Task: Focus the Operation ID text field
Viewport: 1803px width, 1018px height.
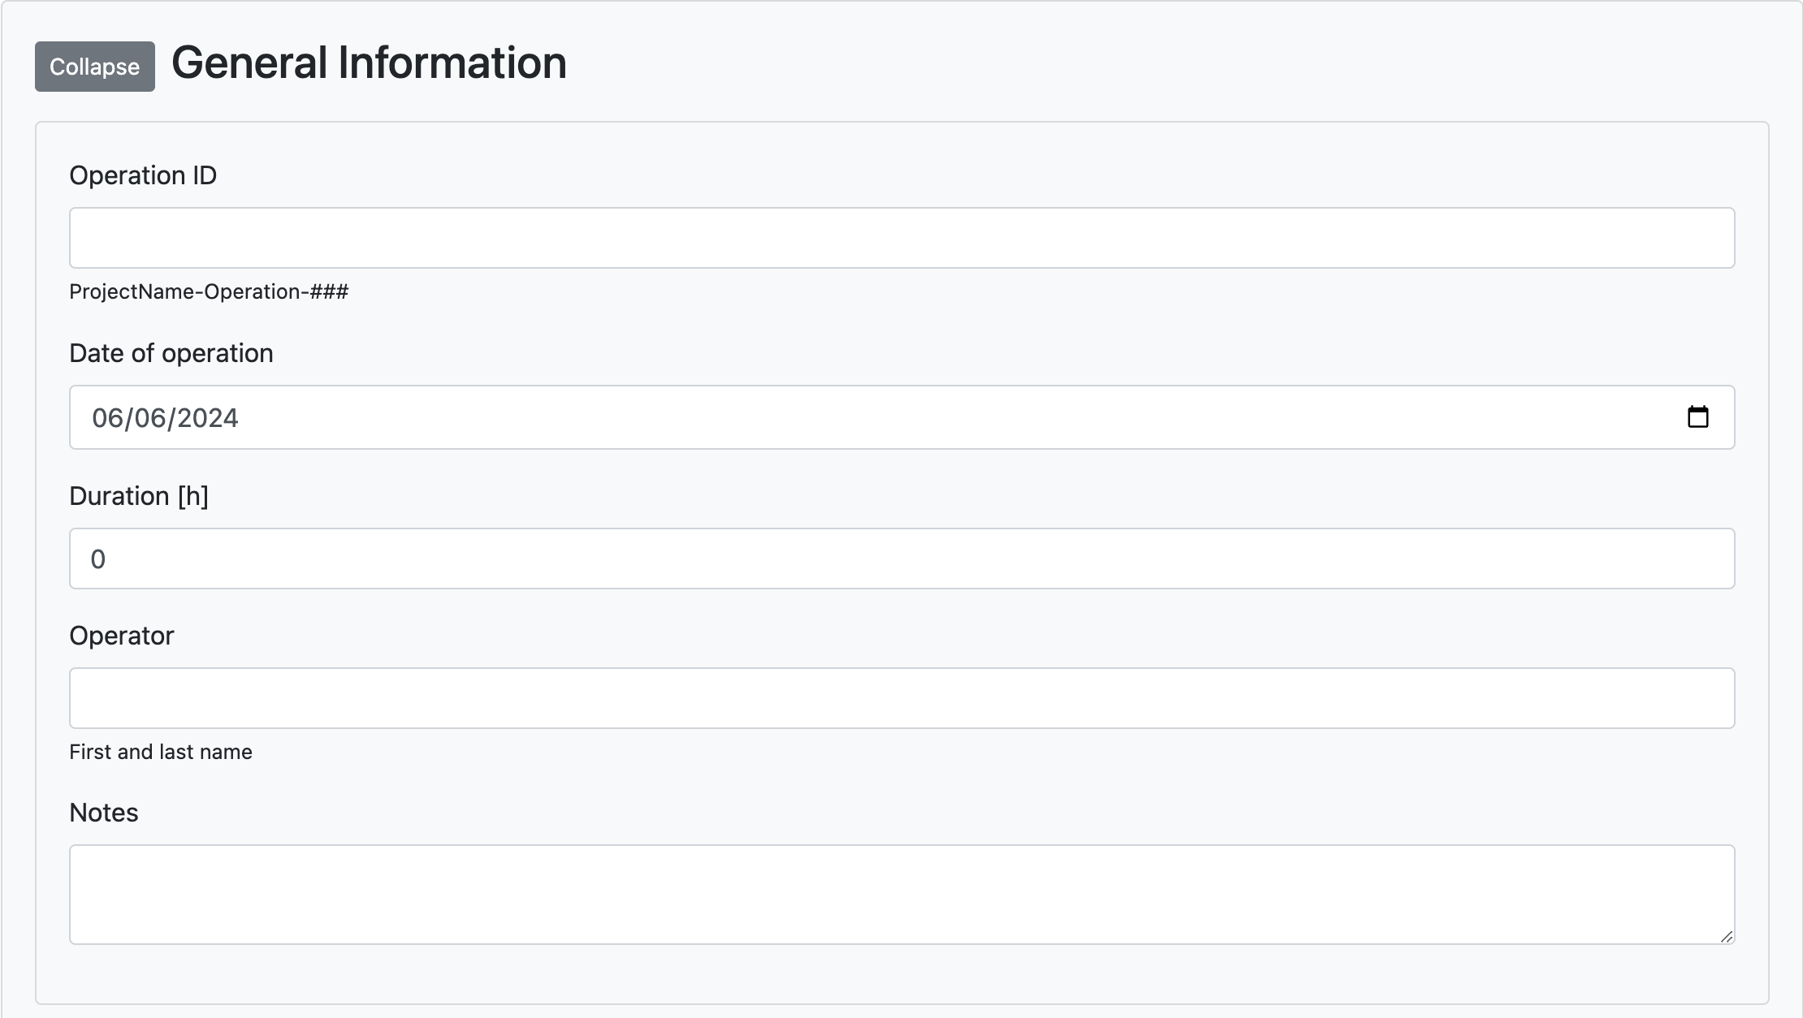Action: [x=901, y=238]
